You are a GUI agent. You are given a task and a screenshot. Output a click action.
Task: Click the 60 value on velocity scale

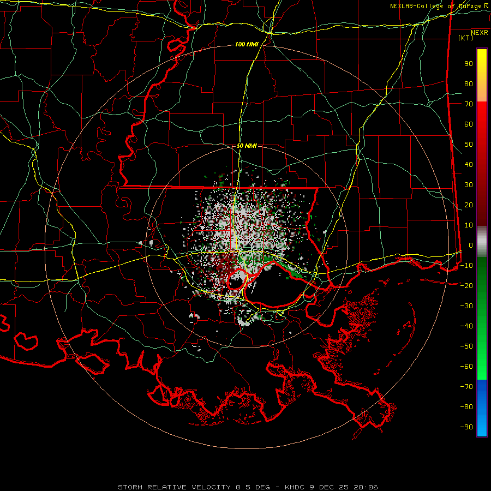click(x=469, y=124)
